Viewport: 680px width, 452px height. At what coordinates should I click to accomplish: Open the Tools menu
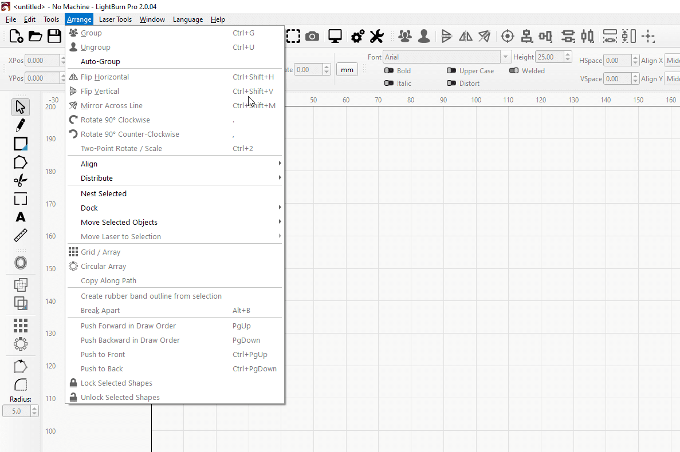click(51, 19)
